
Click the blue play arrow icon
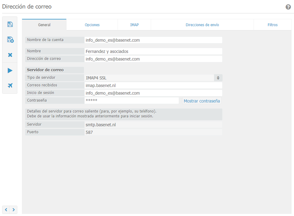pyautogui.click(x=10, y=71)
